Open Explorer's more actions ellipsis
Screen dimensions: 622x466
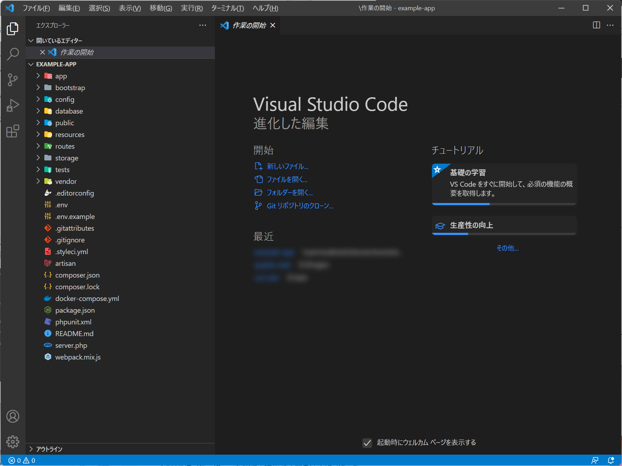[202, 25]
